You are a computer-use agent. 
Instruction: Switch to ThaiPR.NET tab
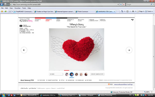pos(23,12)
